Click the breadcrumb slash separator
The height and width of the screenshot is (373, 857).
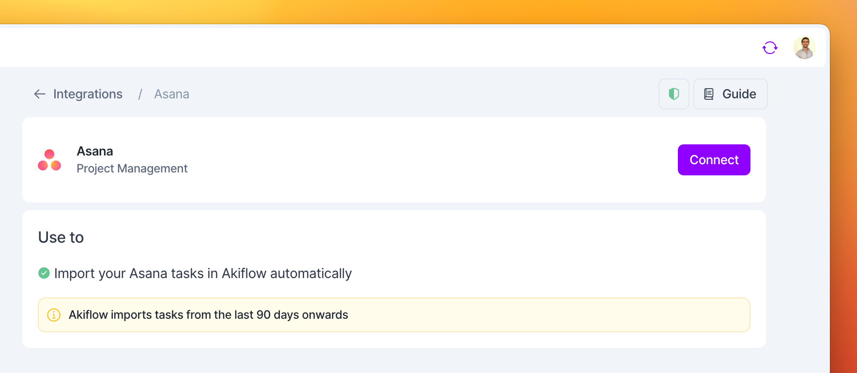[140, 94]
